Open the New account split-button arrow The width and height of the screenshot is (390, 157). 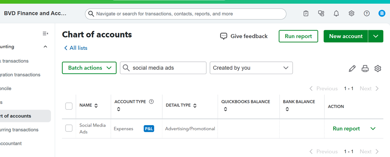(376, 36)
